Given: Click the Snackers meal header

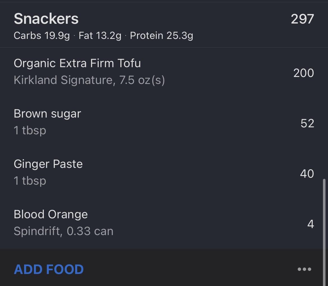Looking at the screenshot, I should 46,19.
